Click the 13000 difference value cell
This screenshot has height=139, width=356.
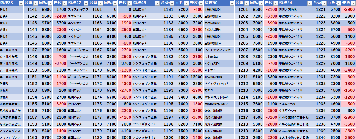196,77
